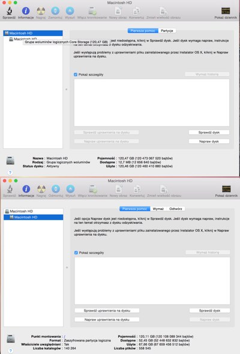Image resolution: width=240 pixels, height=354 pixels.
Task: Click details log area in top window
Action: (152, 103)
